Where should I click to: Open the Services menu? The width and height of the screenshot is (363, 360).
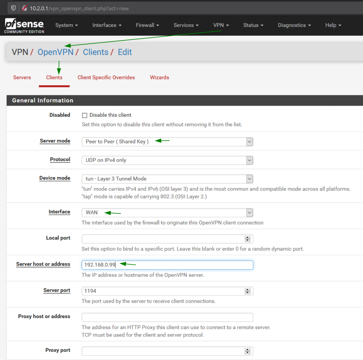tap(186, 25)
